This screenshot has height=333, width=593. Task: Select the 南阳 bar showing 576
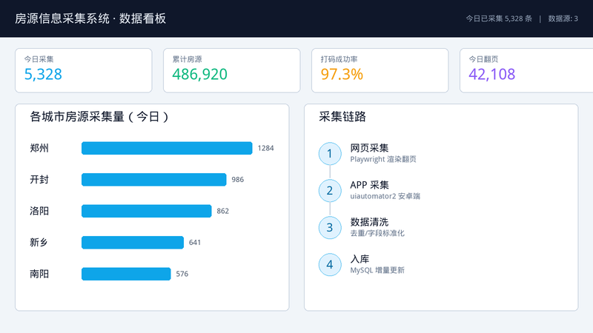126,274
